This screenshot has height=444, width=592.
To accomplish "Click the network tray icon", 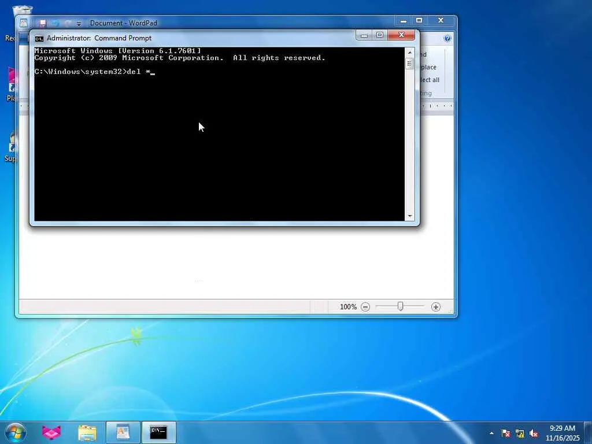I will [520, 434].
